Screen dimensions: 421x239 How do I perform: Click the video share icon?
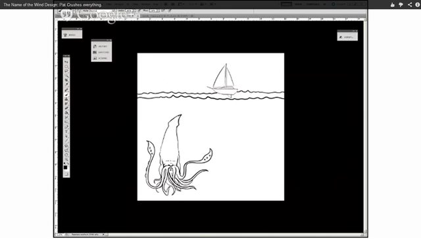click(x=410, y=5)
